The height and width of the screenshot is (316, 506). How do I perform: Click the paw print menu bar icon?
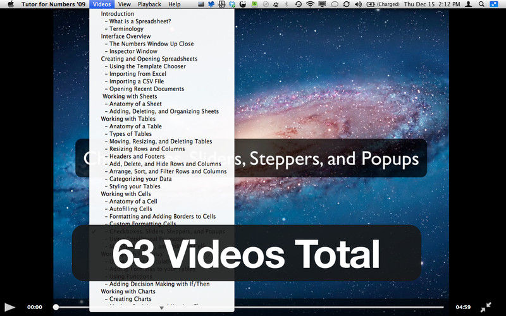click(x=276, y=4)
